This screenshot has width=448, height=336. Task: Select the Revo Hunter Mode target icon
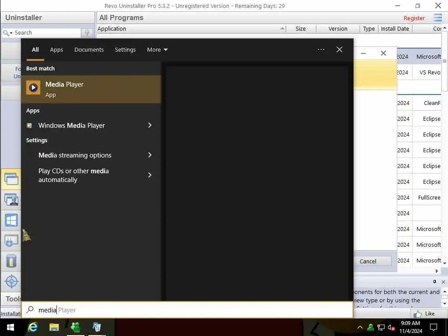(11, 281)
